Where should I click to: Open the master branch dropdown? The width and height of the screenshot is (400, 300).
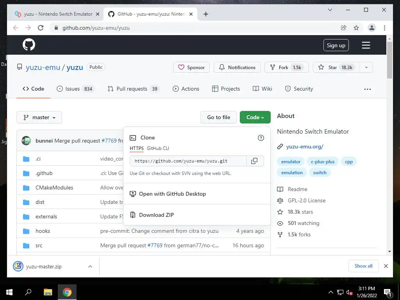pos(39,117)
